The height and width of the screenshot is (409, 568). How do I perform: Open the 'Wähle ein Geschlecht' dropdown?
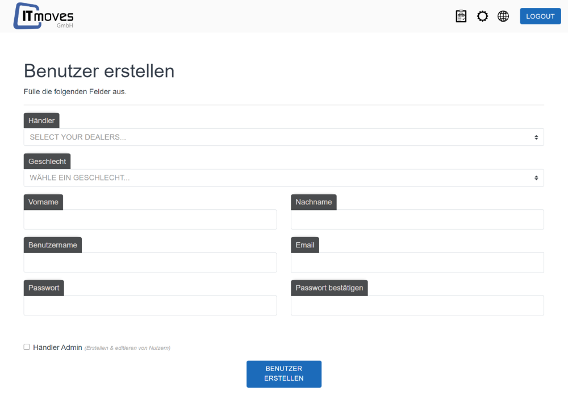[x=283, y=178]
